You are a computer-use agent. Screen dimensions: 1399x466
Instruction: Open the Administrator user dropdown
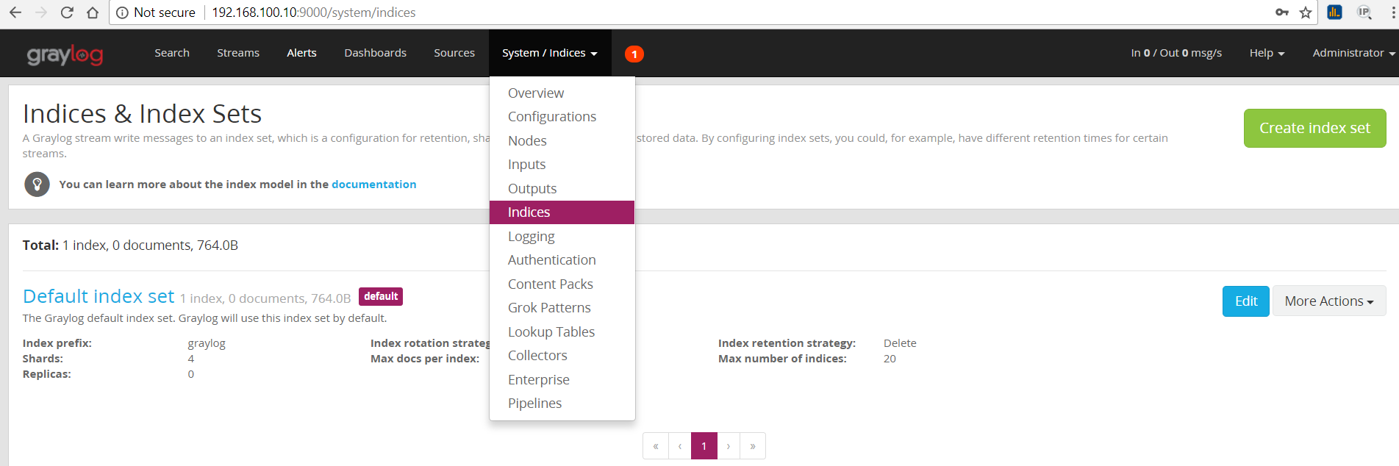[1353, 53]
